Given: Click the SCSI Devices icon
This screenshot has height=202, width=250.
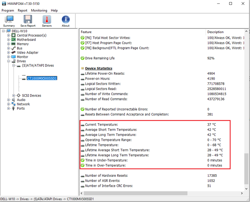Looking at the screenshot, I should tap(19, 95).
